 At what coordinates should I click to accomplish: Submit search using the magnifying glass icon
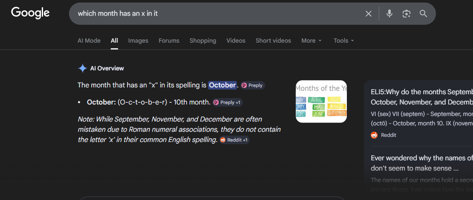tap(423, 14)
